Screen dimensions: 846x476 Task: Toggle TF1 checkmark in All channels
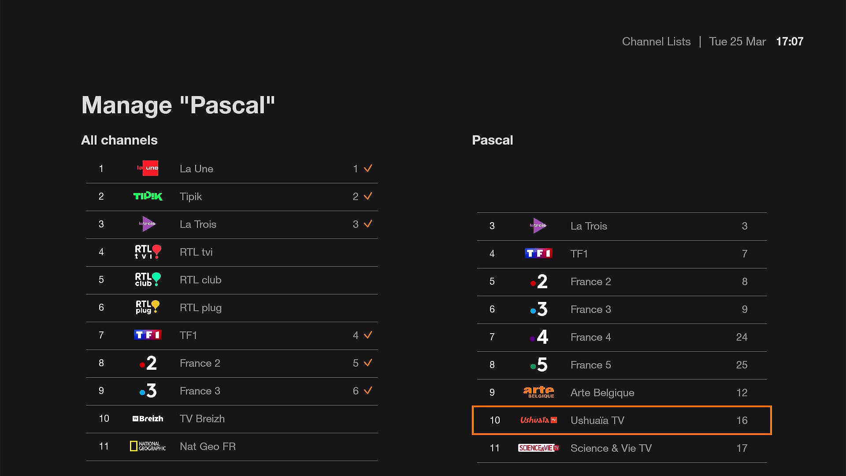(368, 335)
